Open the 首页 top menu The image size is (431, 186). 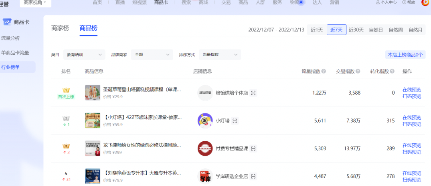pyautogui.click(x=97, y=2)
